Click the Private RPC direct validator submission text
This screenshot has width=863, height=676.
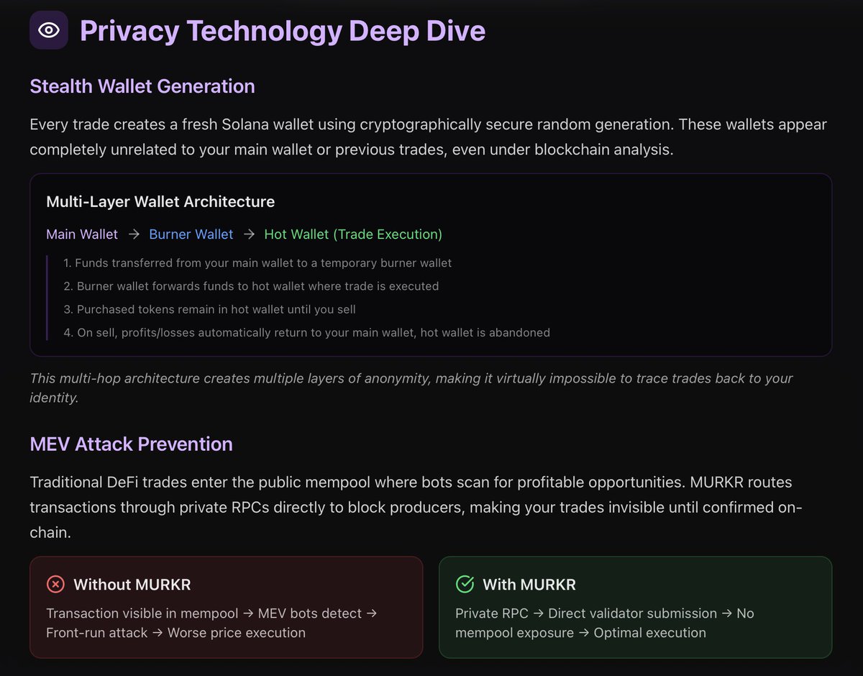click(x=605, y=623)
